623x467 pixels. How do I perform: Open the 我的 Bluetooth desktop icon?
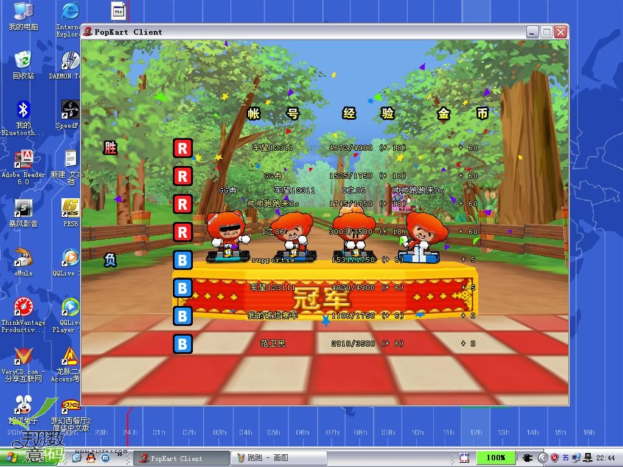click(23, 118)
